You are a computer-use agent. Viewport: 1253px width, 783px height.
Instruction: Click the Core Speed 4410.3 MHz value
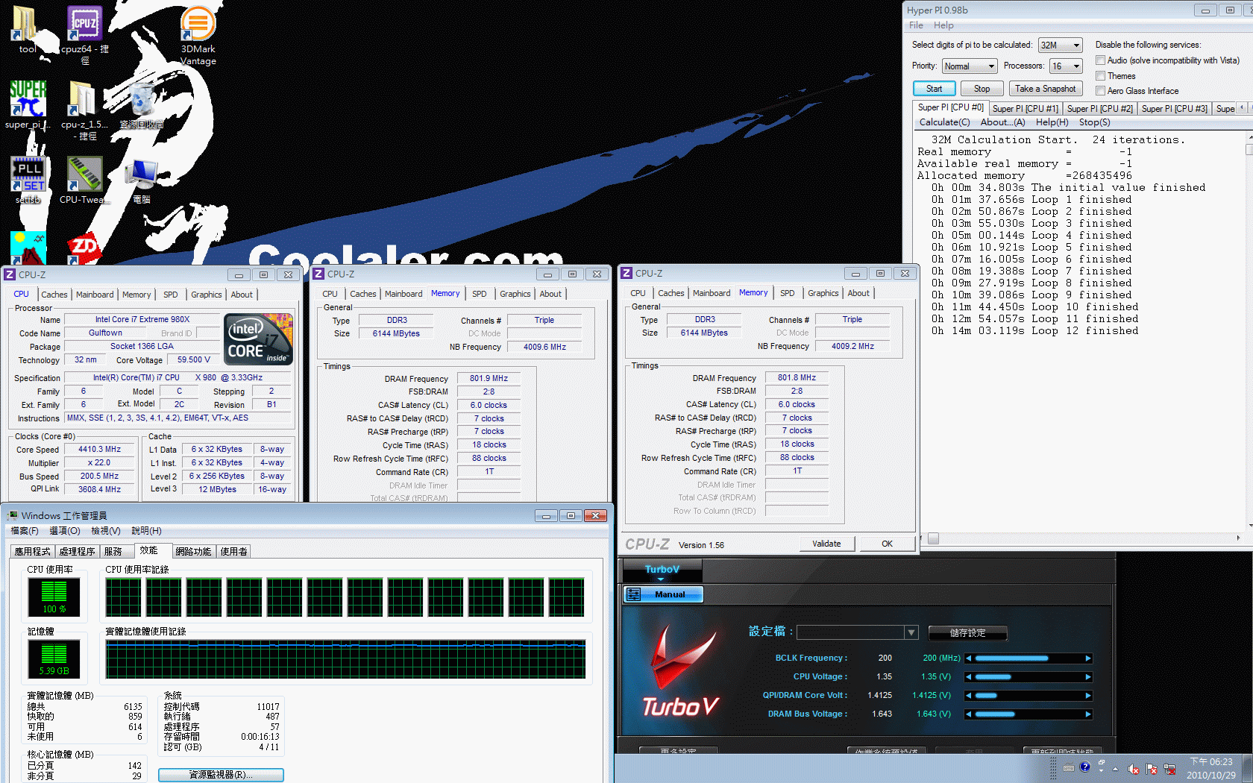(x=100, y=450)
